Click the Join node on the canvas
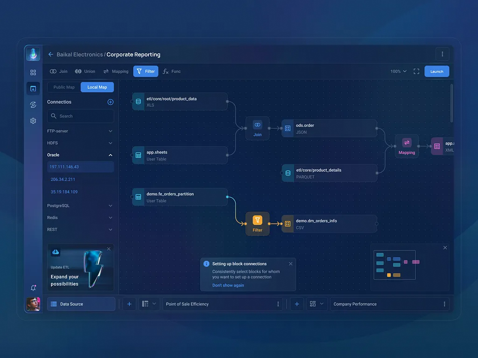The image size is (478, 358). coord(257,128)
